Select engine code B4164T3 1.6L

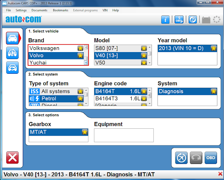pyautogui.click(x=121, y=99)
